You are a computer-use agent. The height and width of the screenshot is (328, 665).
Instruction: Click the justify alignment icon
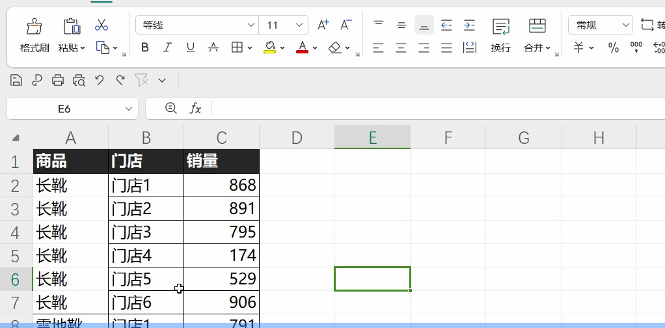(446, 48)
